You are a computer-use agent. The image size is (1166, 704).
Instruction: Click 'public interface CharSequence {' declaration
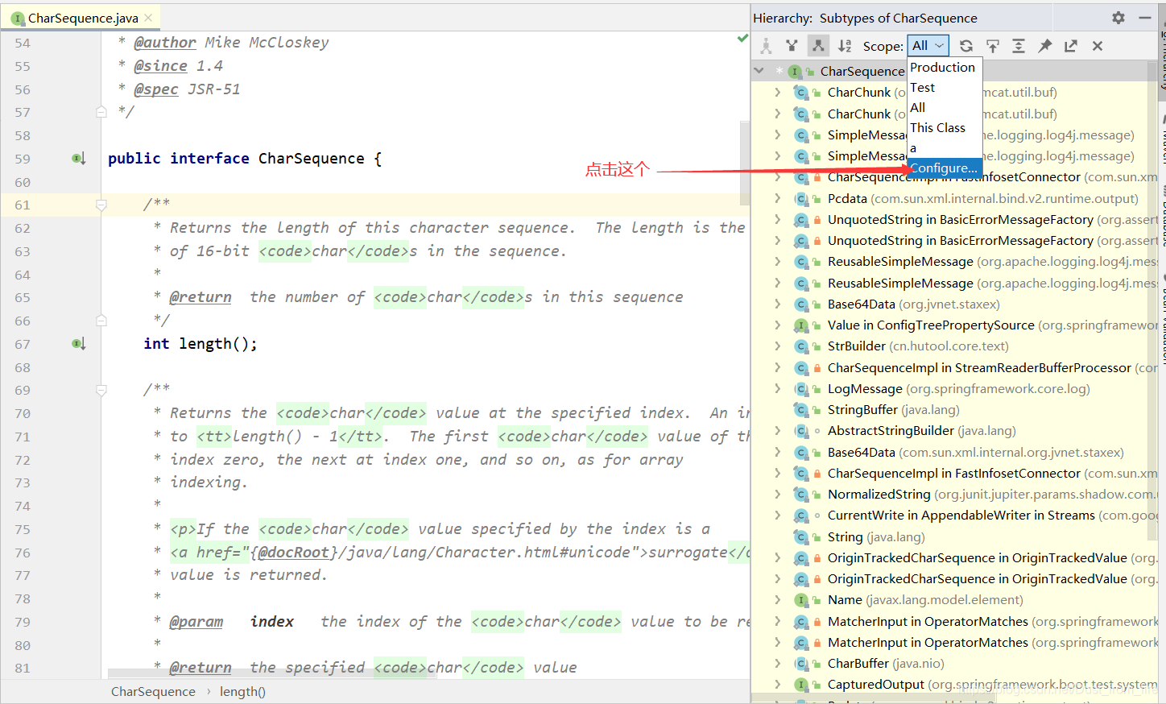pyautogui.click(x=245, y=159)
